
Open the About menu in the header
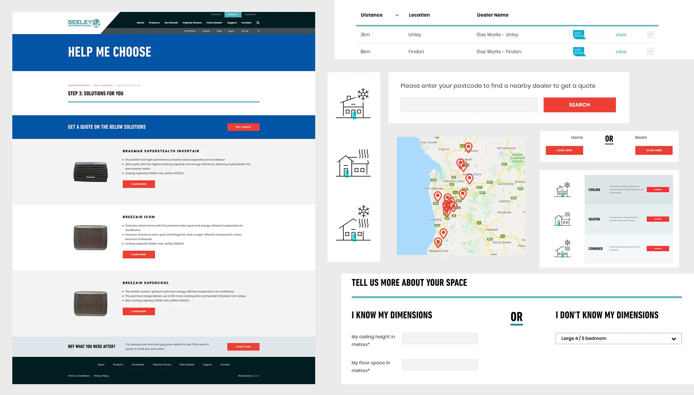[140, 23]
